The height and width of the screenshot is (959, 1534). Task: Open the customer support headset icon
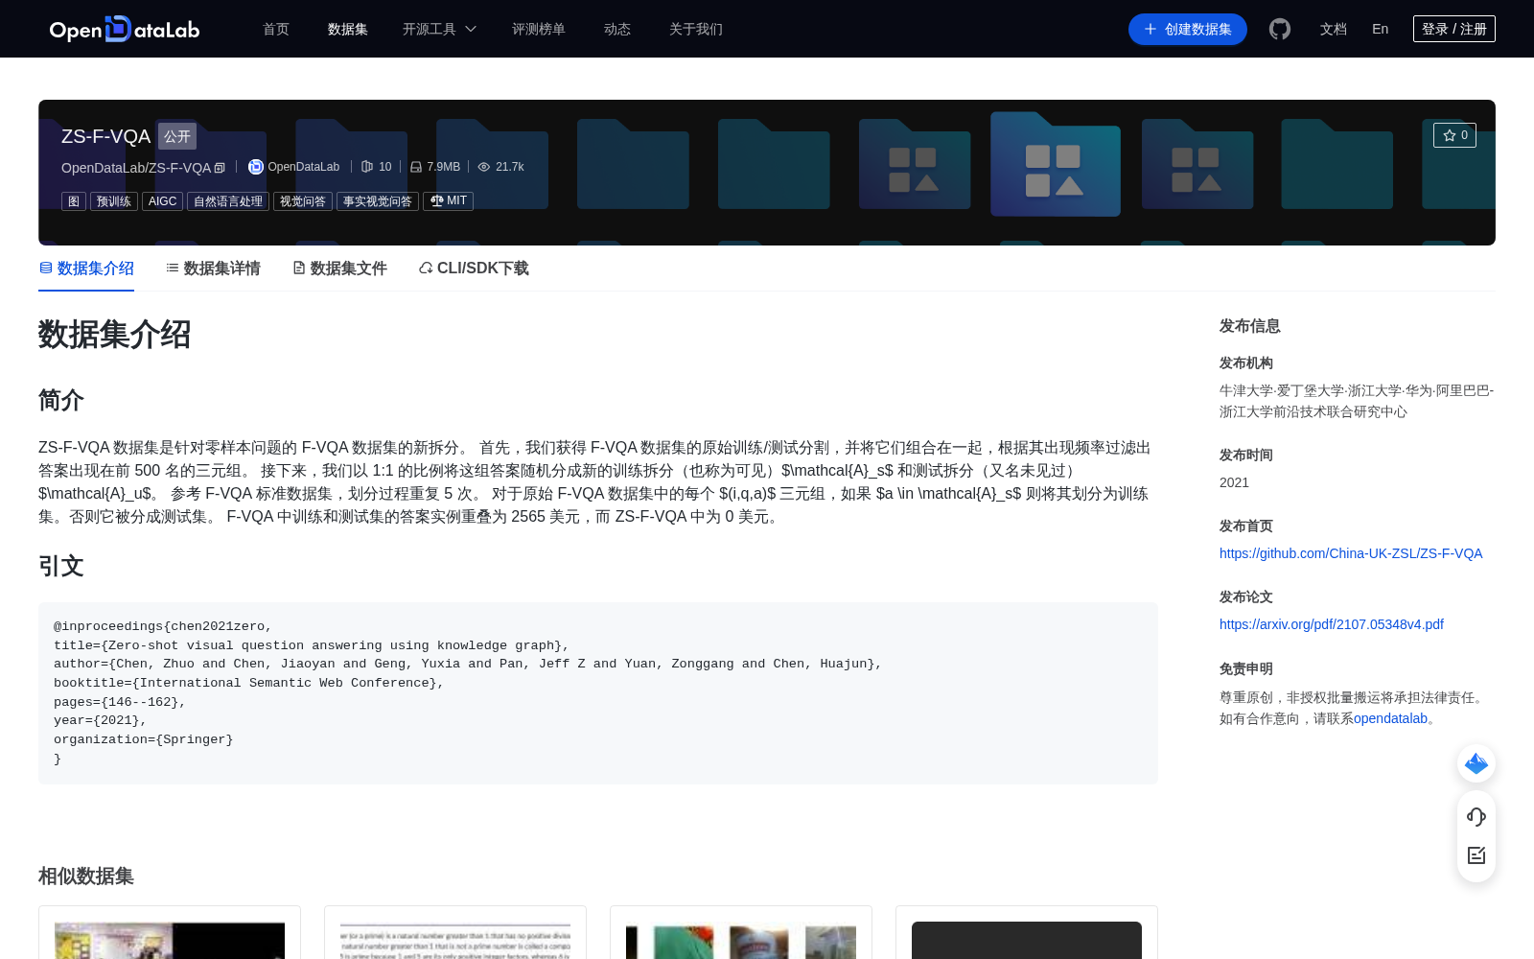[1476, 817]
